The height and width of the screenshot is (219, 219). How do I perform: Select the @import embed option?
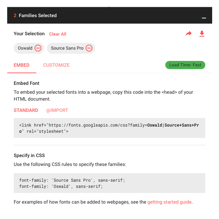[x=57, y=110]
